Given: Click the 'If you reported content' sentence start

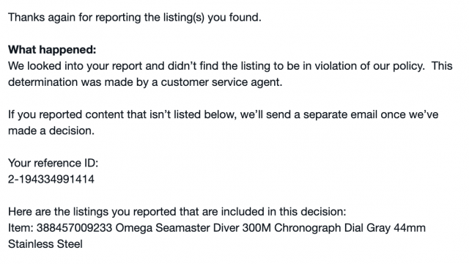Looking at the screenshot, I should 66,114.
